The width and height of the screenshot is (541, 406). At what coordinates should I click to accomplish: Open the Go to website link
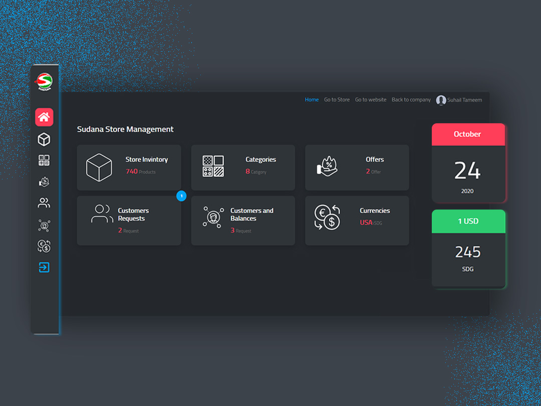coord(371,100)
